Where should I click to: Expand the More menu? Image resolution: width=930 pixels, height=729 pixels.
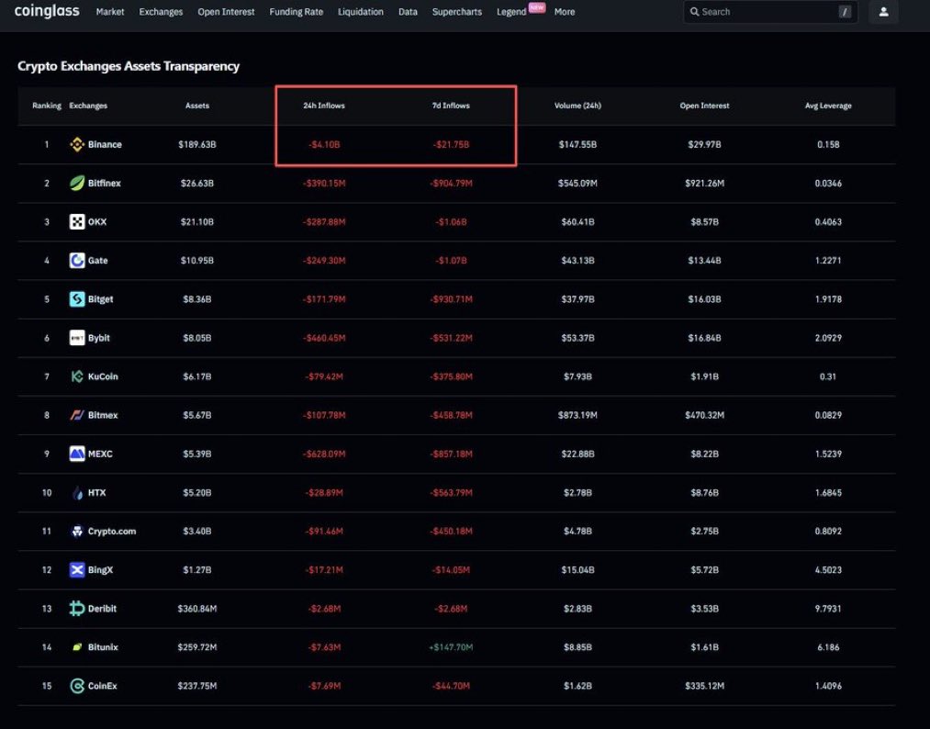565,12
